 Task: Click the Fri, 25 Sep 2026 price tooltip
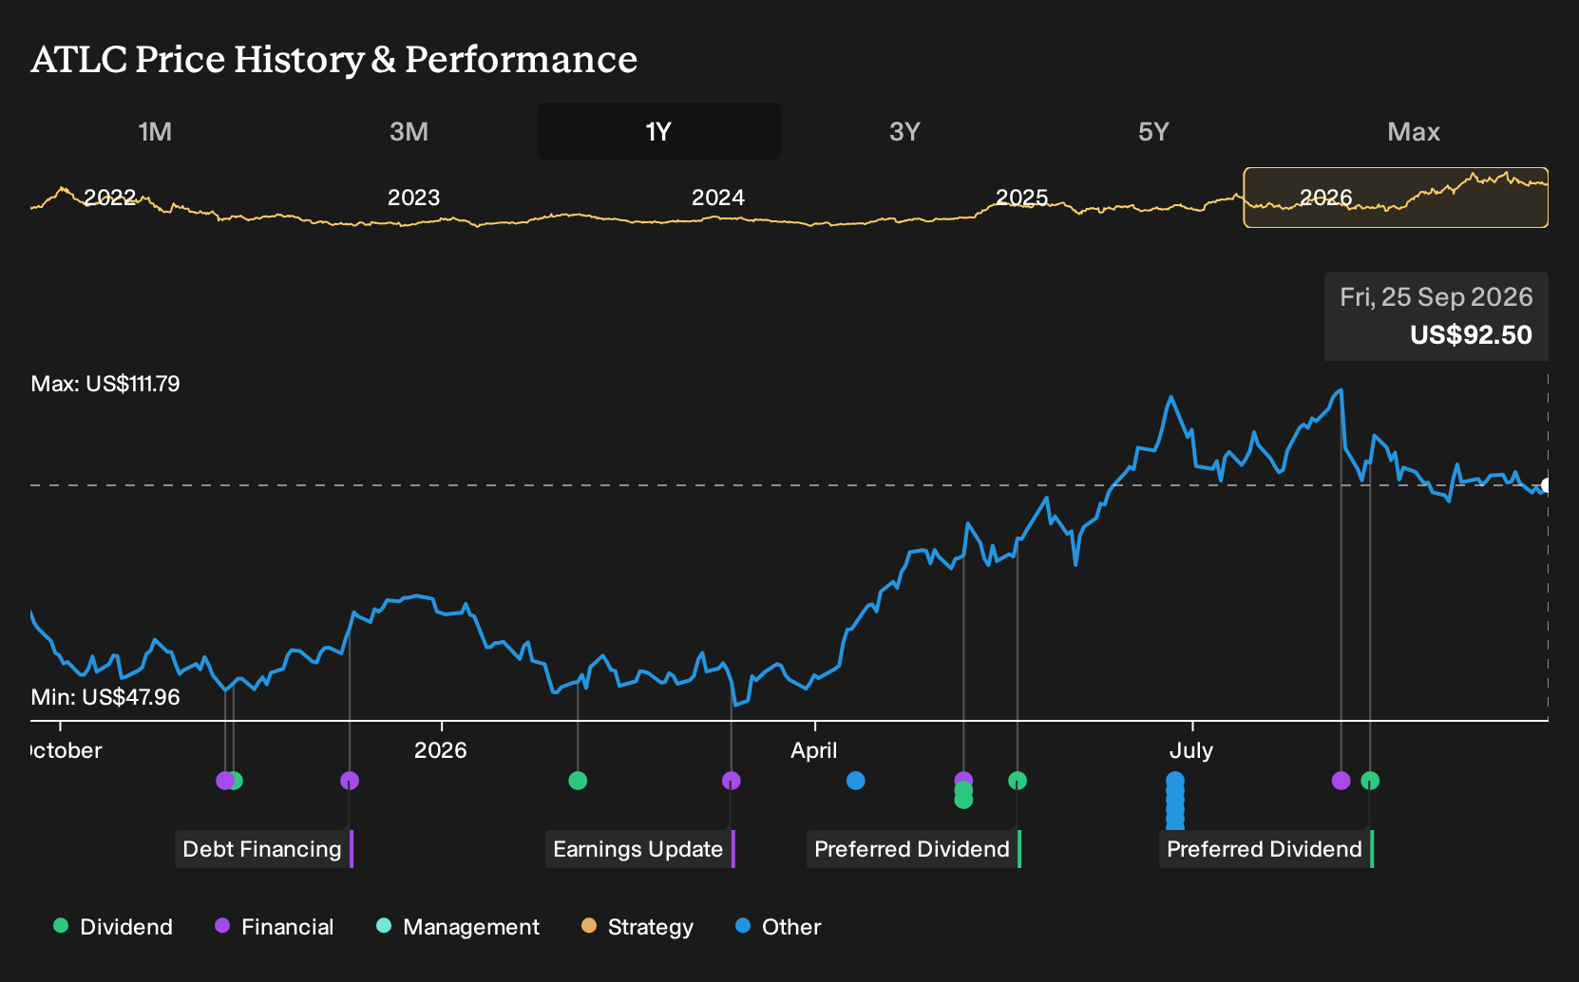click(1436, 316)
